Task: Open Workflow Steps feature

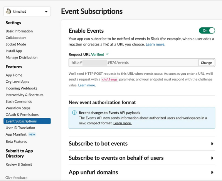Action: [18, 108]
